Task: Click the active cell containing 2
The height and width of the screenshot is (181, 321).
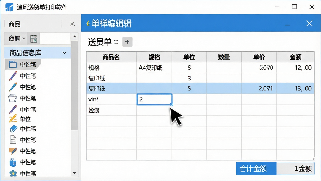Action: click(x=154, y=99)
